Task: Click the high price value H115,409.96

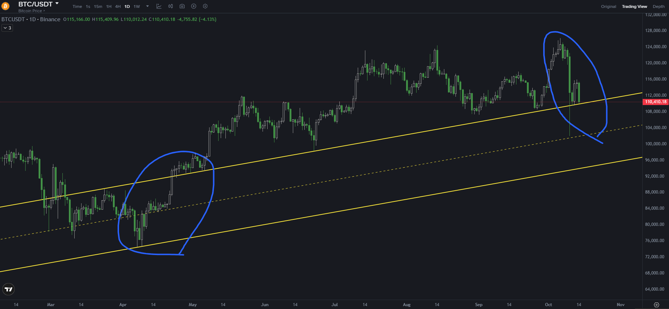Action: 105,19
